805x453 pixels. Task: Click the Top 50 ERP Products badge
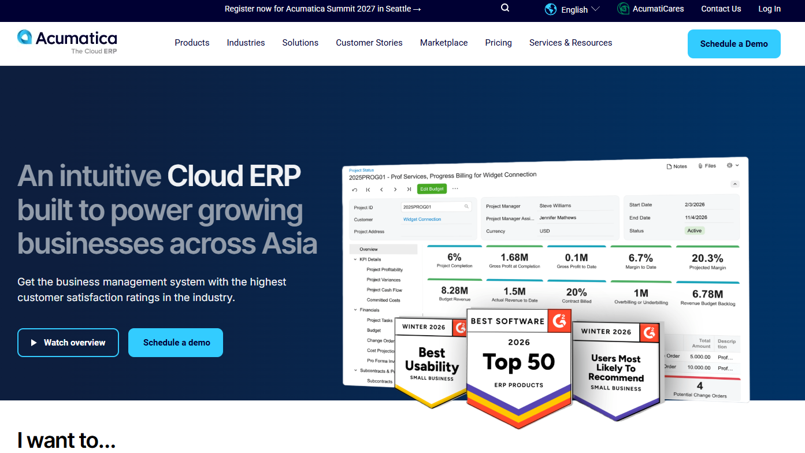[519, 369]
